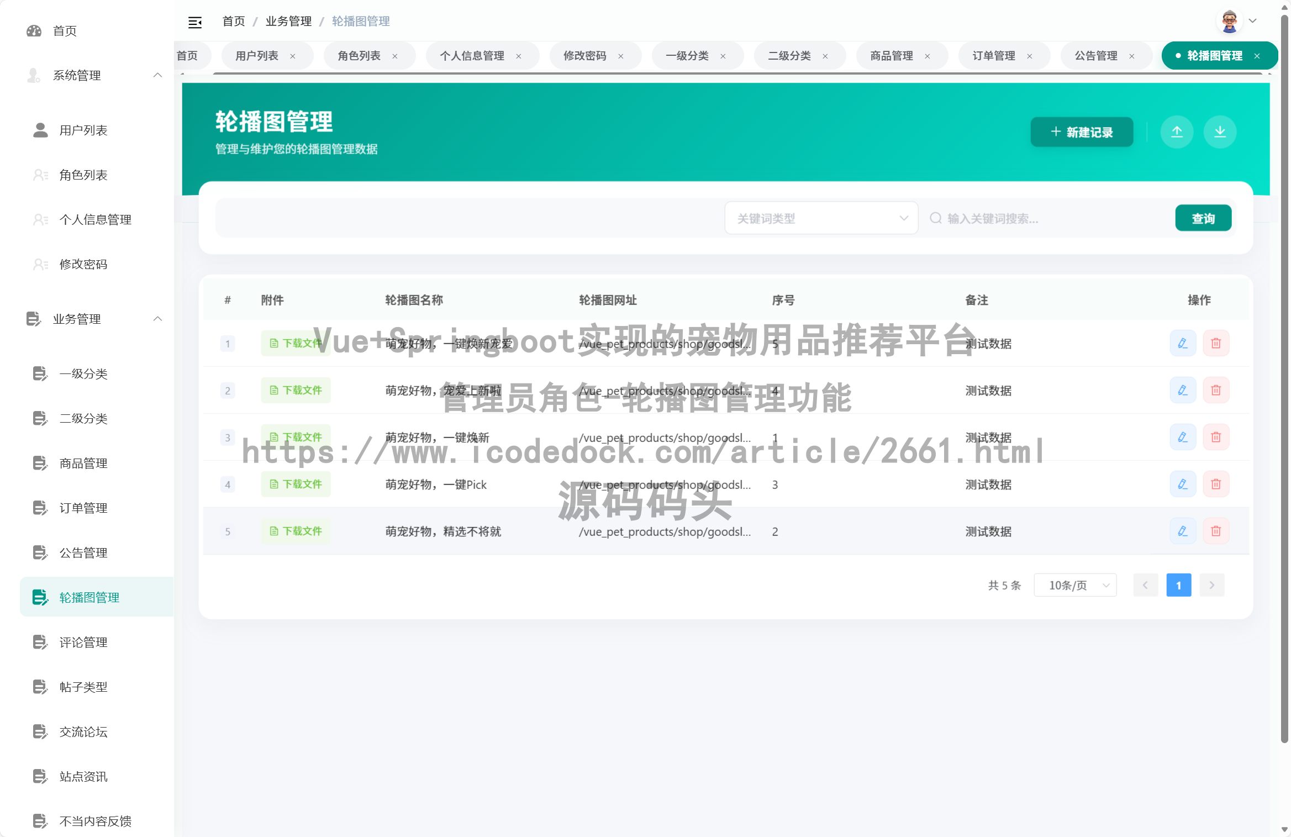Viewport: 1291px width, 837px height.
Task: Collapse the sidebar with the hamburger icon
Action: pos(195,21)
